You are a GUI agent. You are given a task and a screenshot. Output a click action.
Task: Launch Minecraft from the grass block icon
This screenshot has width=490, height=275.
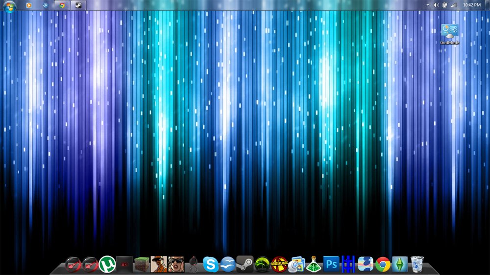pyautogui.click(x=142, y=264)
